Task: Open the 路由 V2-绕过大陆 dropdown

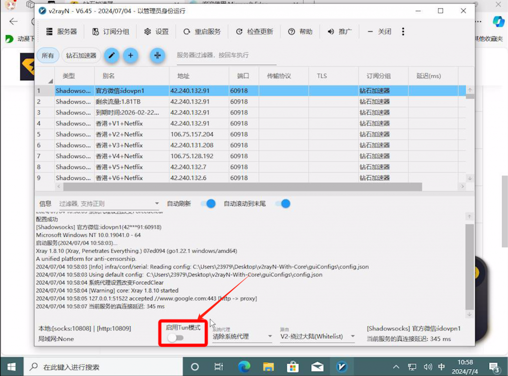Action: [317, 336]
